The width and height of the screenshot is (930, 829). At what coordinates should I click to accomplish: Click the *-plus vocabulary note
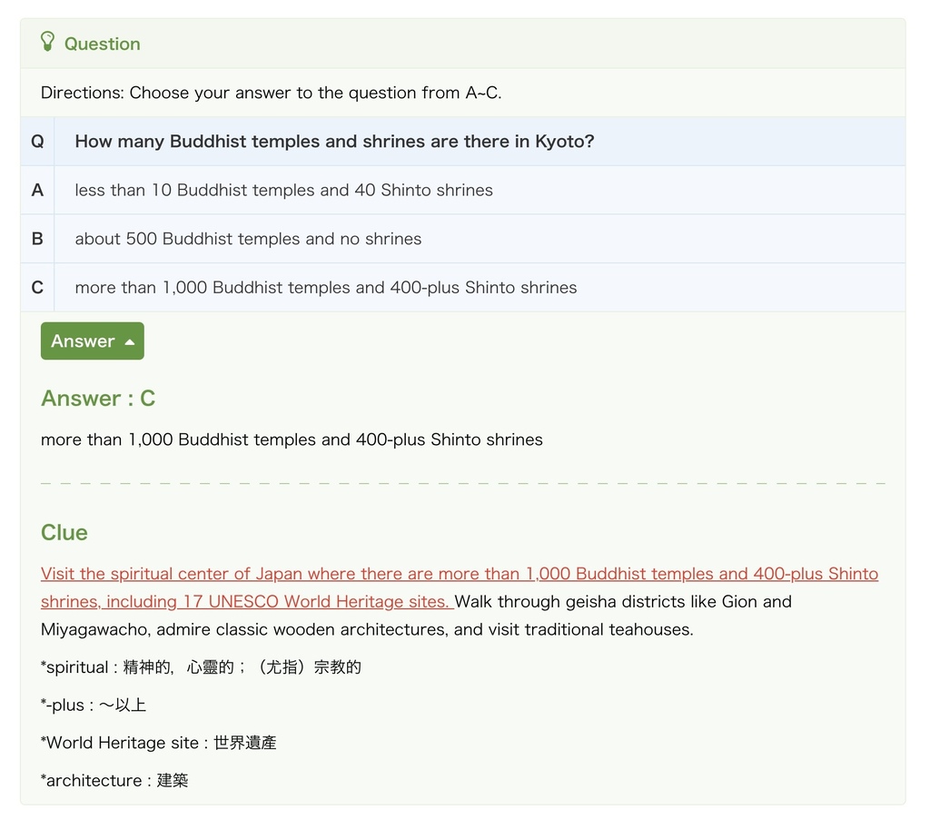point(94,706)
